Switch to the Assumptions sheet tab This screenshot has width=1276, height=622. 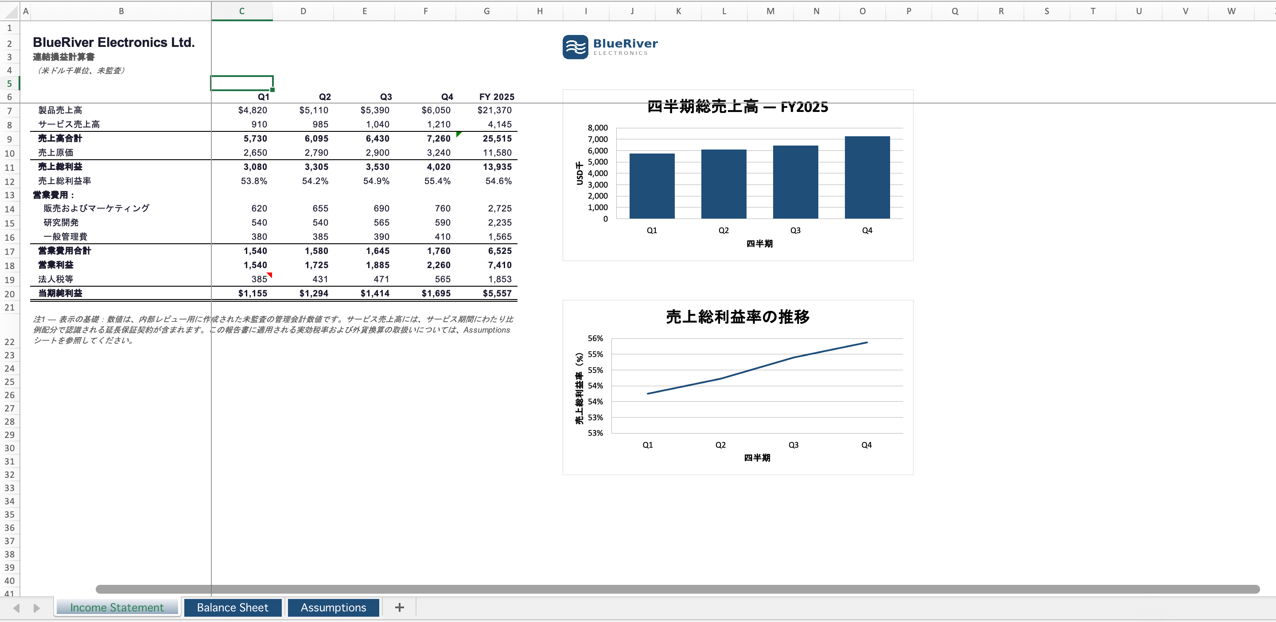[333, 607]
